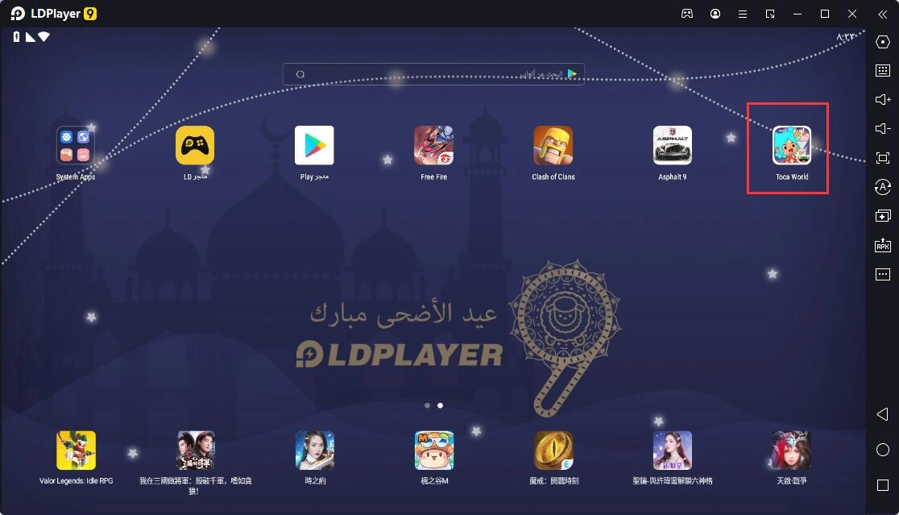899x515 pixels.
Task: Open the multi-instance plus icon in sidebar
Action: [883, 216]
